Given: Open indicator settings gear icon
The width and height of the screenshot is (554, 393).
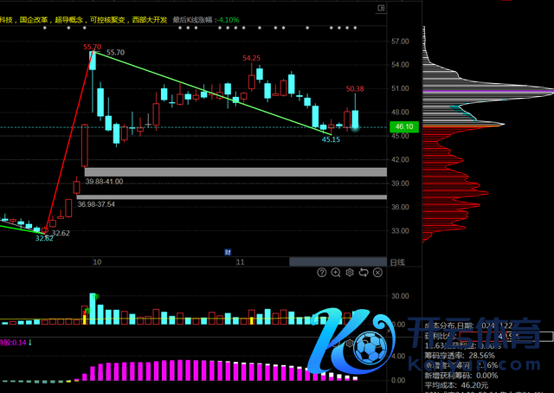Looking at the screenshot, I should [x=349, y=272].
